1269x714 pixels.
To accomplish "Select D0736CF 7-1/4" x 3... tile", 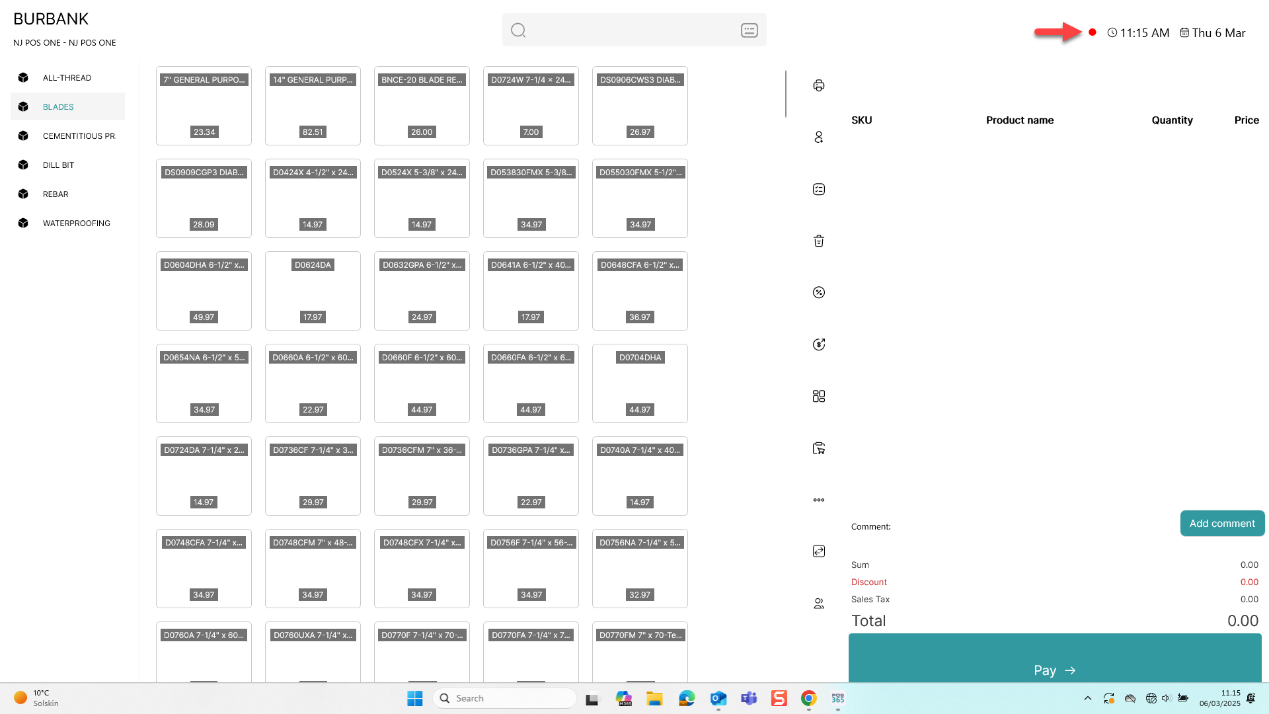I will pyautogui.click(x=313, y=476).
